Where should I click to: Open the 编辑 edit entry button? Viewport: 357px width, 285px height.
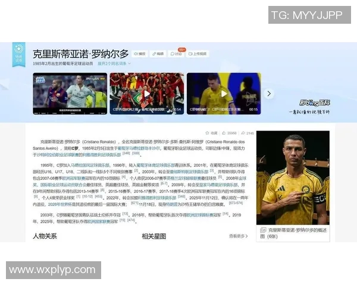point(158,54)
